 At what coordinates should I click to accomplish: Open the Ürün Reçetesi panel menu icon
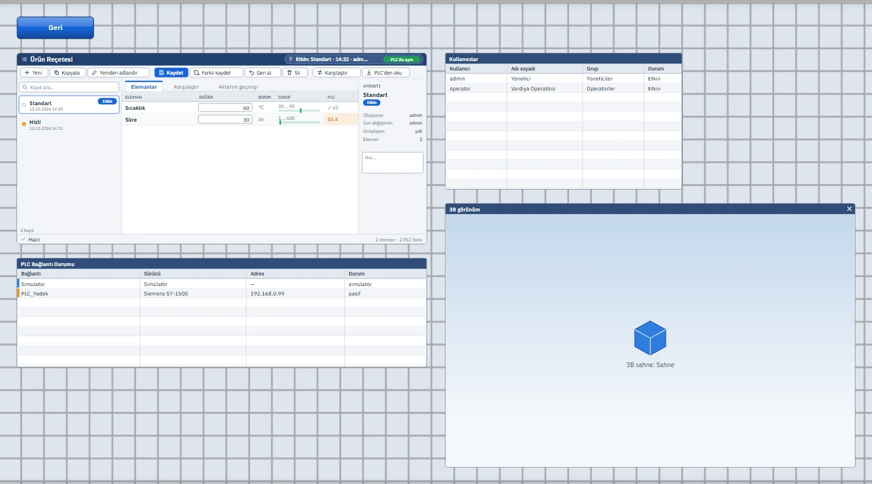[24, 59]
